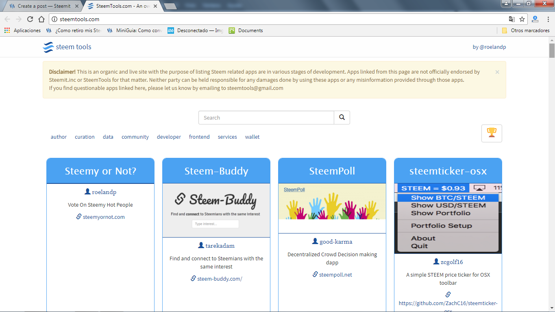Click the link icon beside steempoll.net
Image resolution: width=555 pixels, height=312 pixels.
point(315,274)
